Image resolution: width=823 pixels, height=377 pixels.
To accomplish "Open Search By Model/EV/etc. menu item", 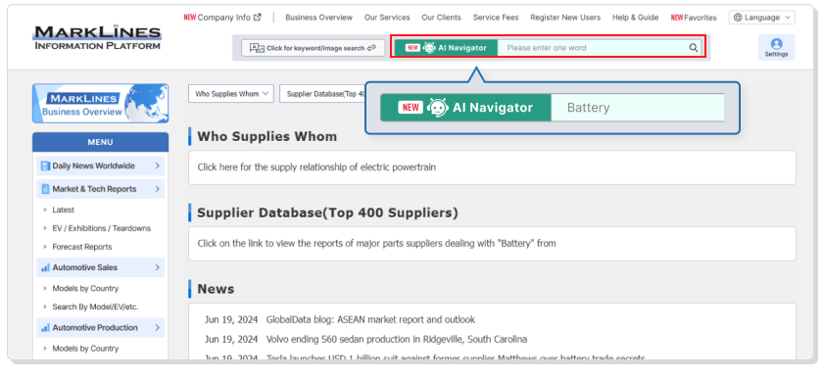I will click(x=95, y=306).
